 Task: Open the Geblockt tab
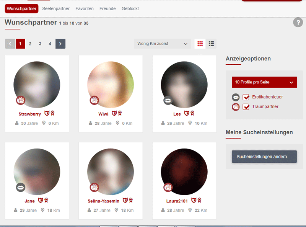pyautogui.click(x=130, y=8)
